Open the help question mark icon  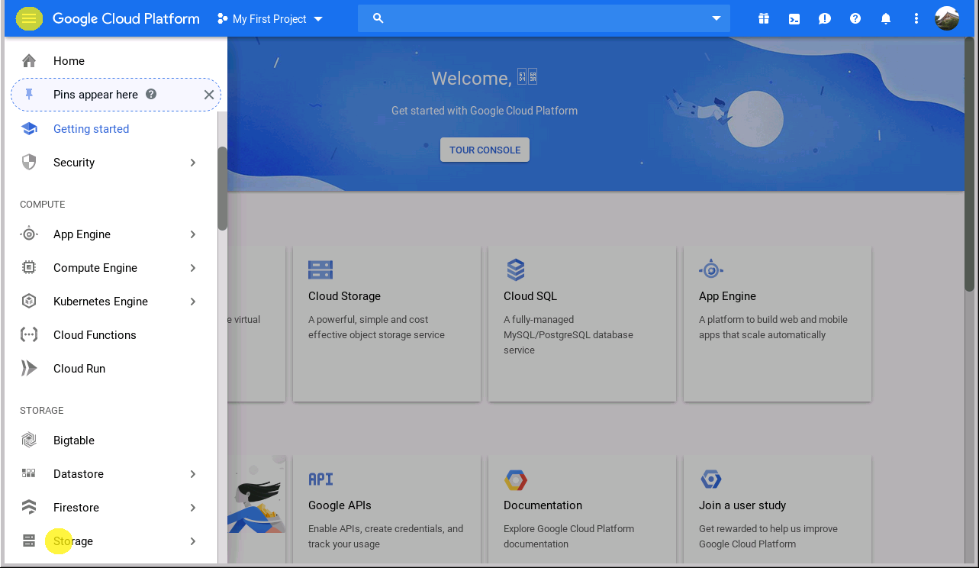(x=855, y=18)
